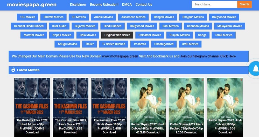Select the 18+ Movies category
Screen dimensions: 259x137
[27, 17]
